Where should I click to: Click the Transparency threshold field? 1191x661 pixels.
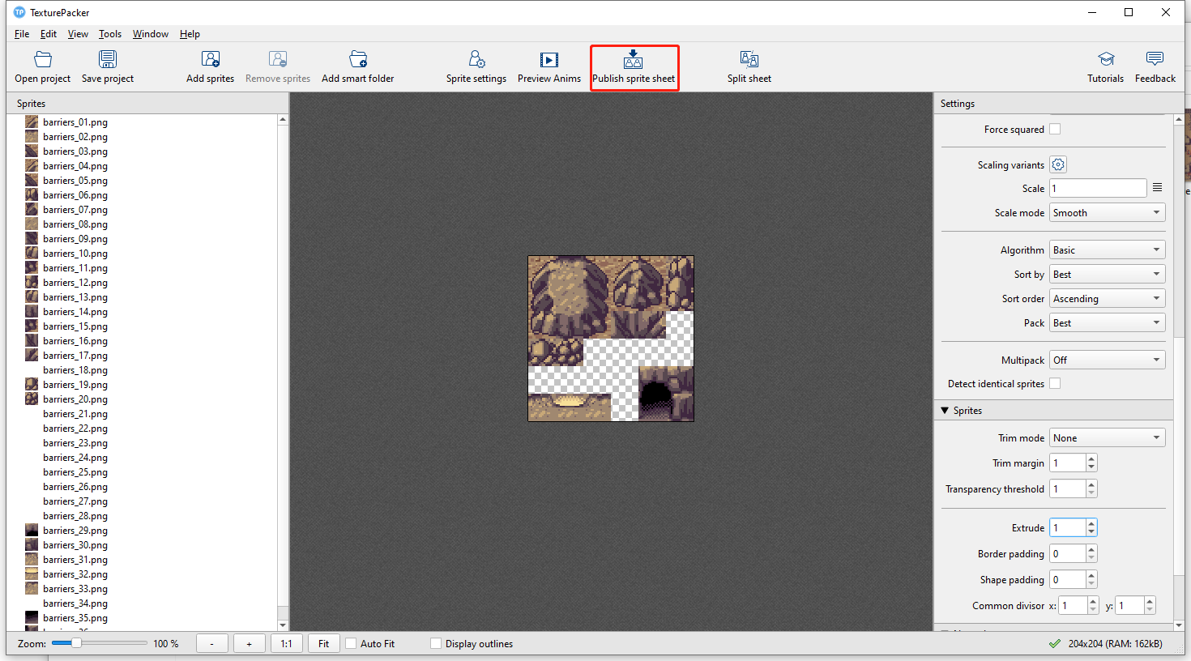pos(1068,488)
